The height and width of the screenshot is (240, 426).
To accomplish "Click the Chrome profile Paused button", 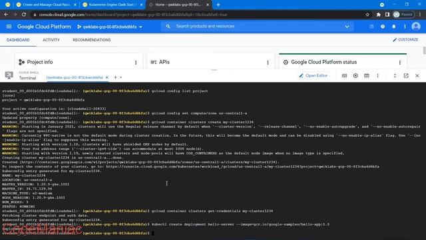I will click(403, 15).
